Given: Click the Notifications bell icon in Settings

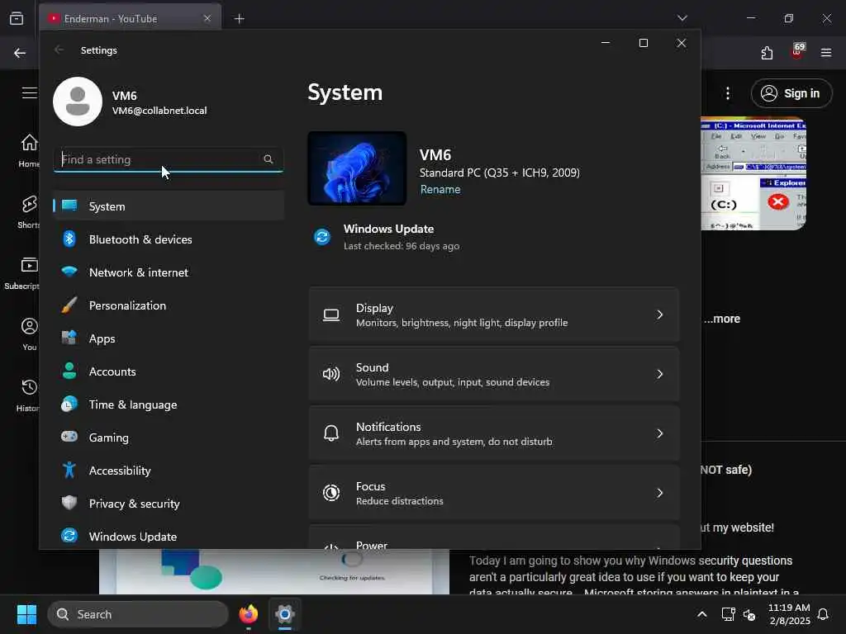Looking at the screenshot, I should click(x=331, y=433).
